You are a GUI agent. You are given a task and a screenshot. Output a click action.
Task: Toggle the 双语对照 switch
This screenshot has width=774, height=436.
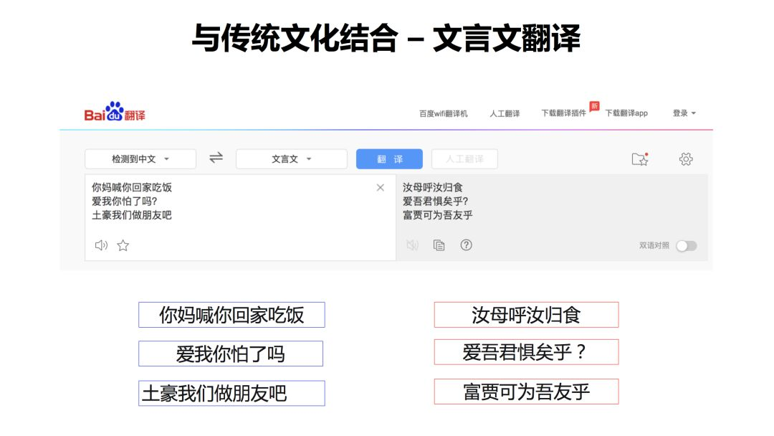(x=687, y=246)
